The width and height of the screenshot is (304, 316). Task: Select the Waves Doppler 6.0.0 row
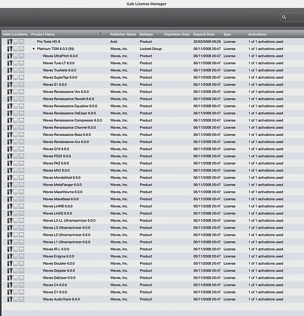153,270
